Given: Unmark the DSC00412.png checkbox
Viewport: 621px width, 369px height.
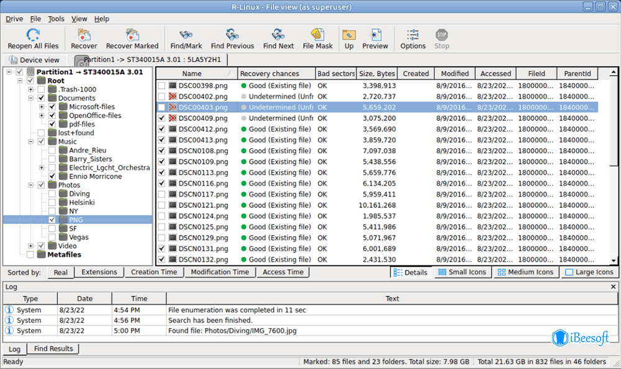Looking at the screenshot, I should click(161, 129).
